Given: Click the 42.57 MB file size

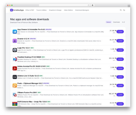Looking at the screenshot, I should coord(113,40).
